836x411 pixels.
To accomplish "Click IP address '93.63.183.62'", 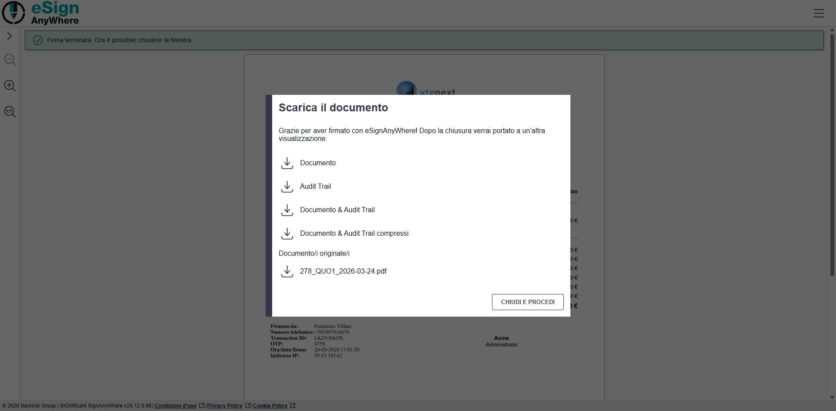I will pos(328,355).
